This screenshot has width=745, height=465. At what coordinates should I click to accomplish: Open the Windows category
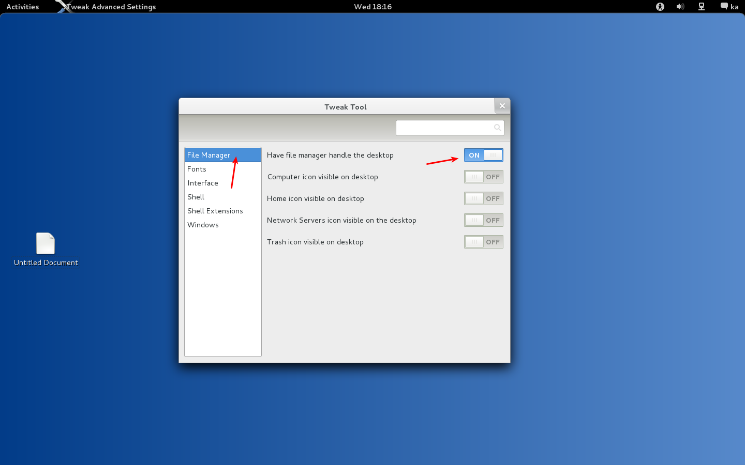(223, 225)
